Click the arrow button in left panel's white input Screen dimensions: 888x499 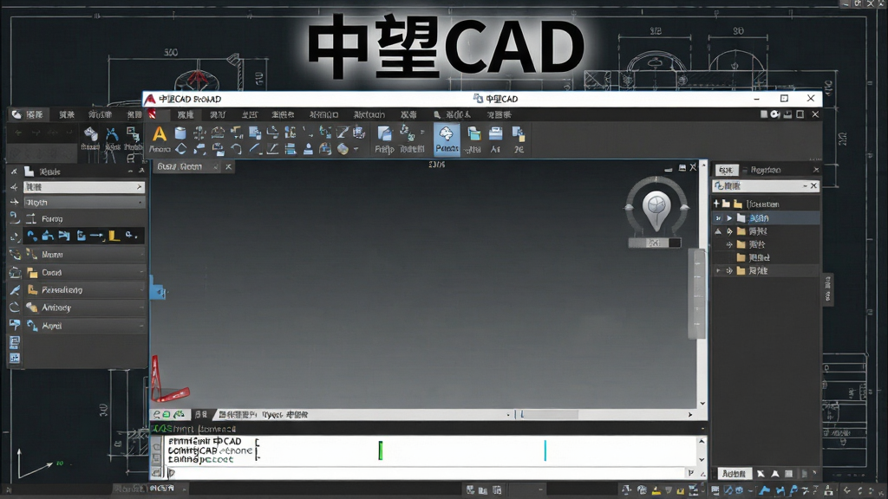[x=140, y=187]
